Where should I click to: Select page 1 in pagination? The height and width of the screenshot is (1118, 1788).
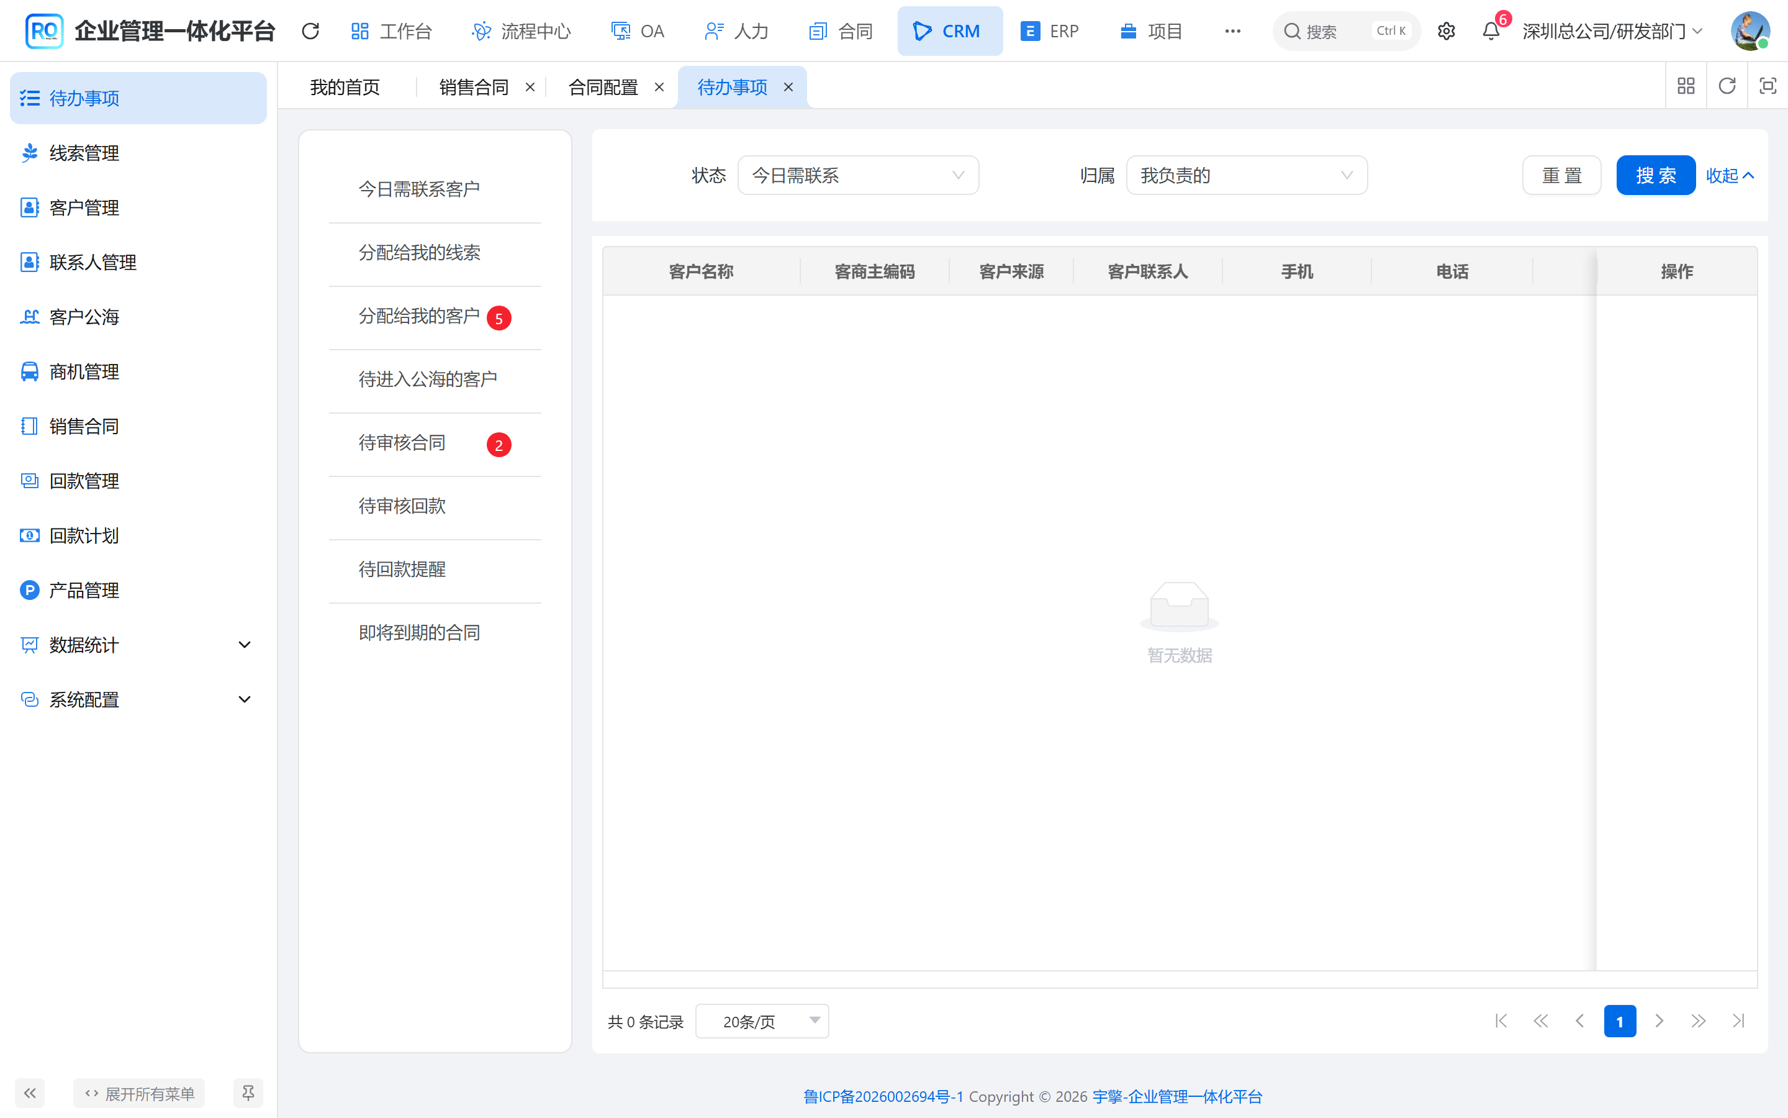pyautogui.click(x=1620, y=1021)
